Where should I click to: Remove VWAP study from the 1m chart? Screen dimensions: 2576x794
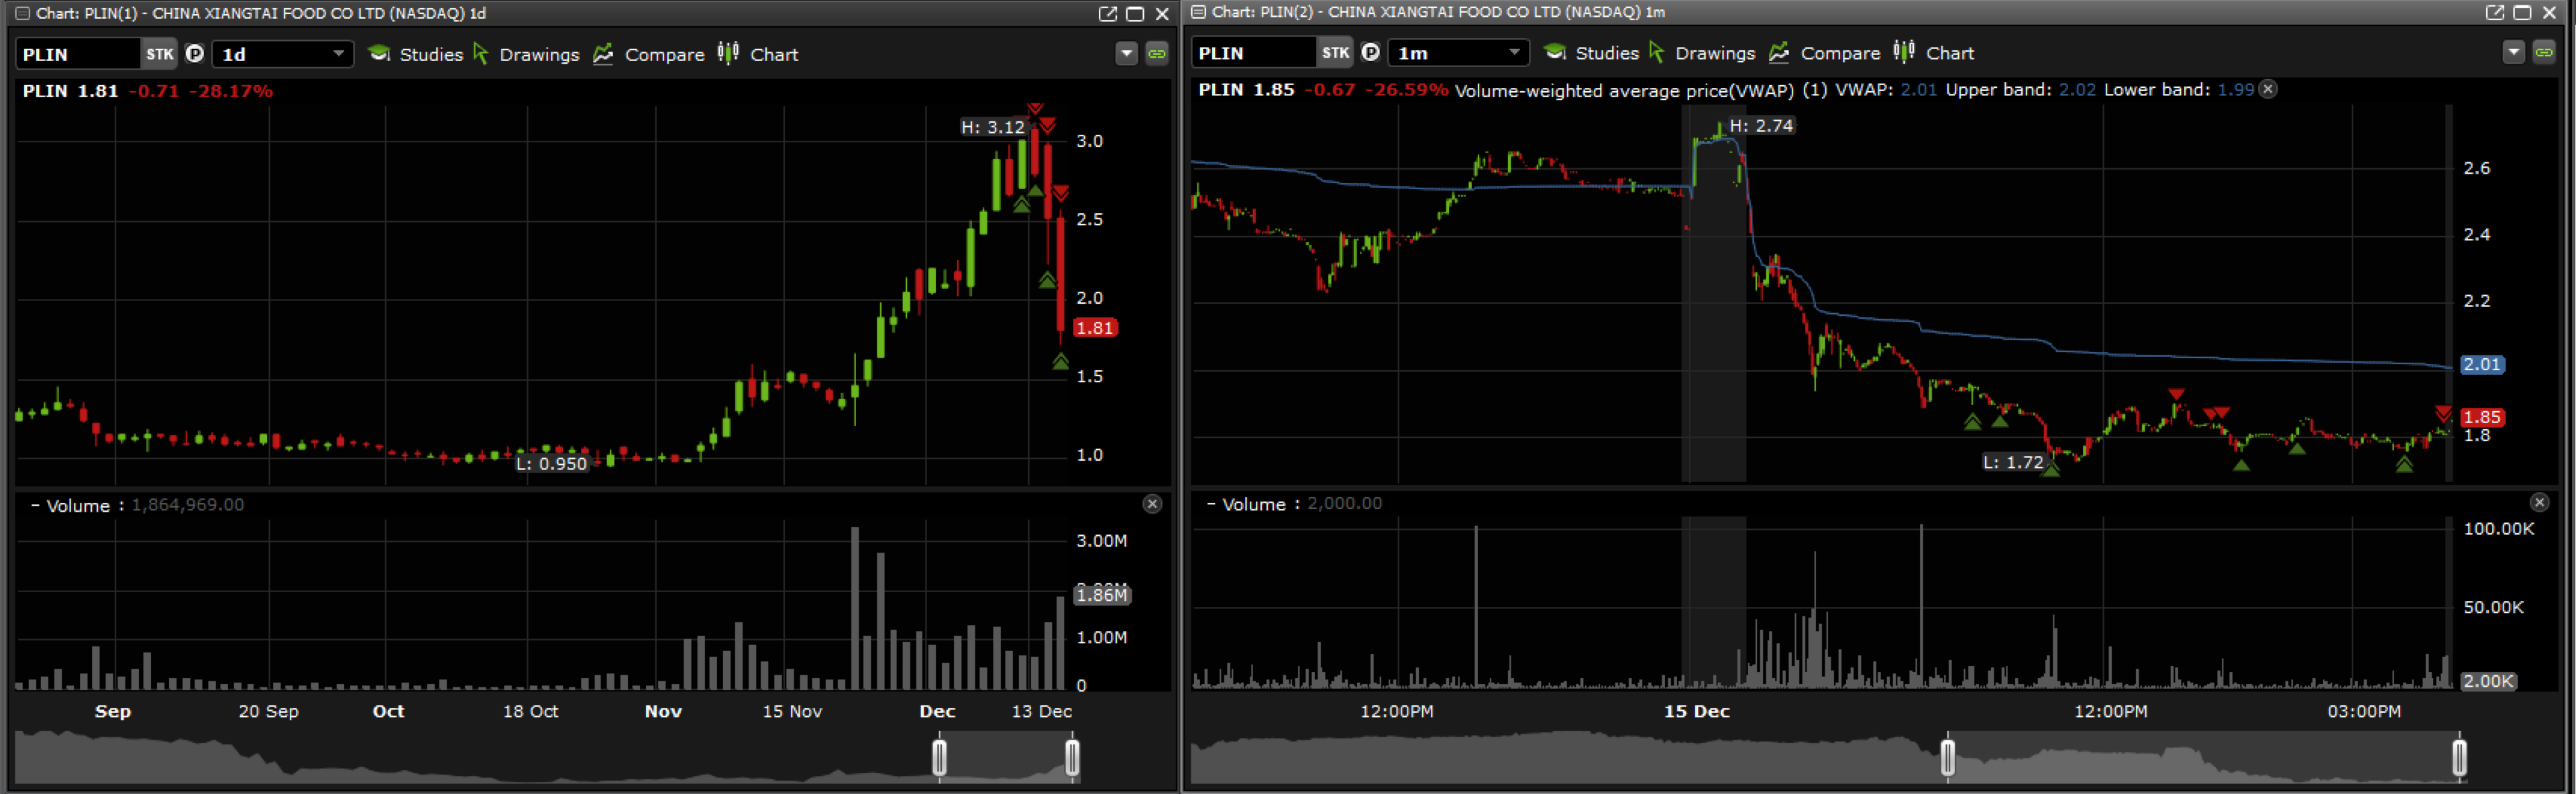click(2269, 89)
